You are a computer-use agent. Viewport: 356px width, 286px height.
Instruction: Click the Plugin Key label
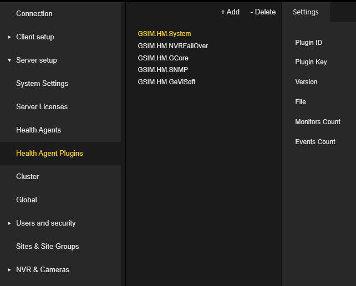(311, 62)
